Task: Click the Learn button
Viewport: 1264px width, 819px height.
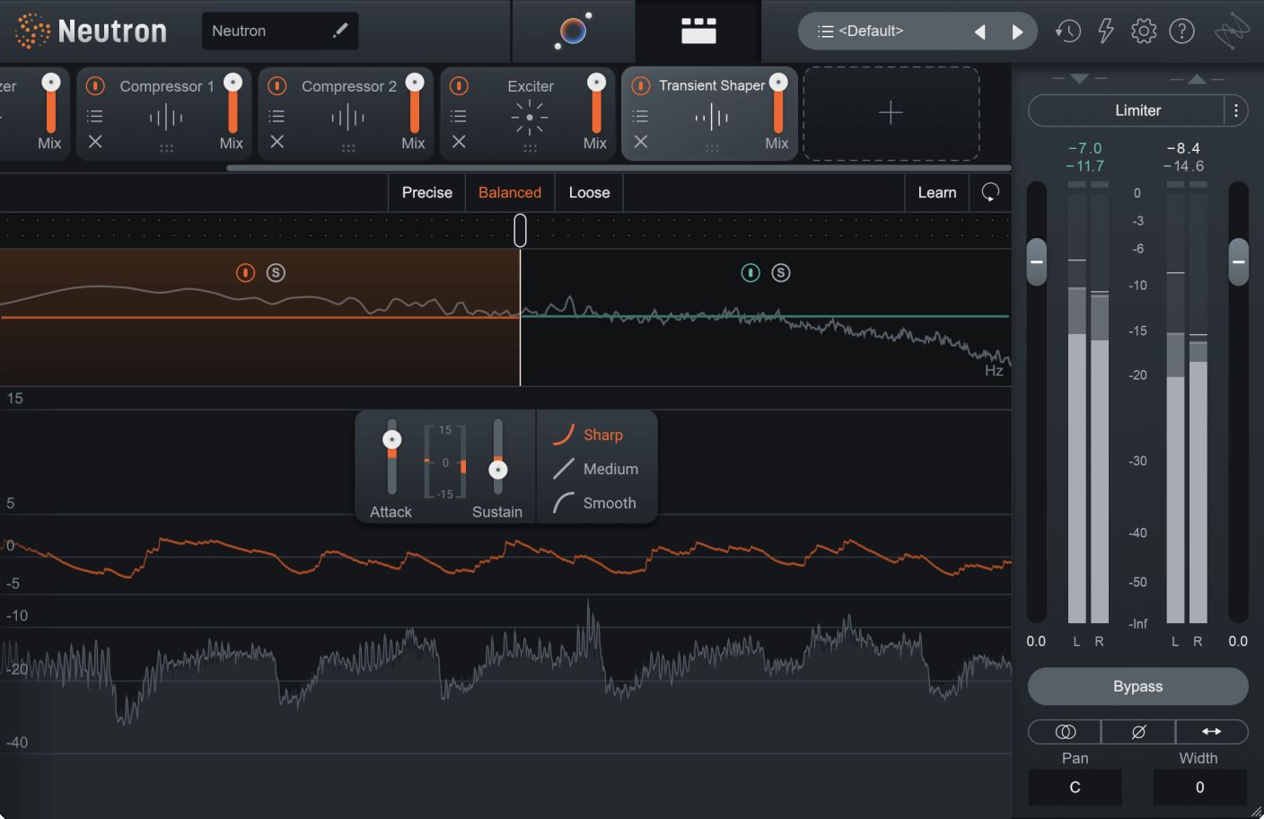Action: 937,192
